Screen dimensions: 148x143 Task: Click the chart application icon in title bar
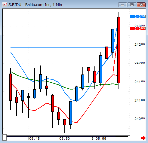pos(5,5)
